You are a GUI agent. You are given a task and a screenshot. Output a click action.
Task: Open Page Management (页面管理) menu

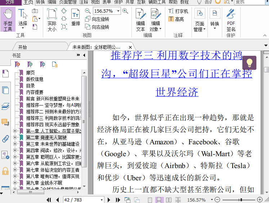(x=199, y=20)
